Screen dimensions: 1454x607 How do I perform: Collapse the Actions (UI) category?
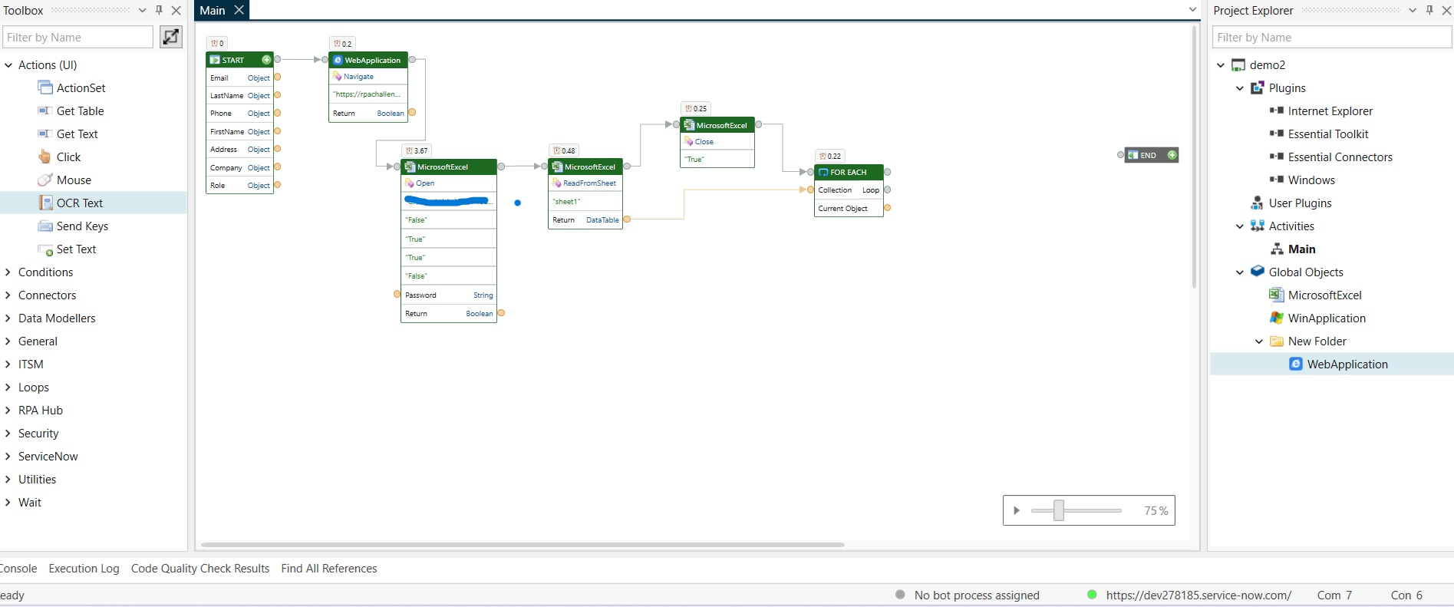click(x=8, y=65)
